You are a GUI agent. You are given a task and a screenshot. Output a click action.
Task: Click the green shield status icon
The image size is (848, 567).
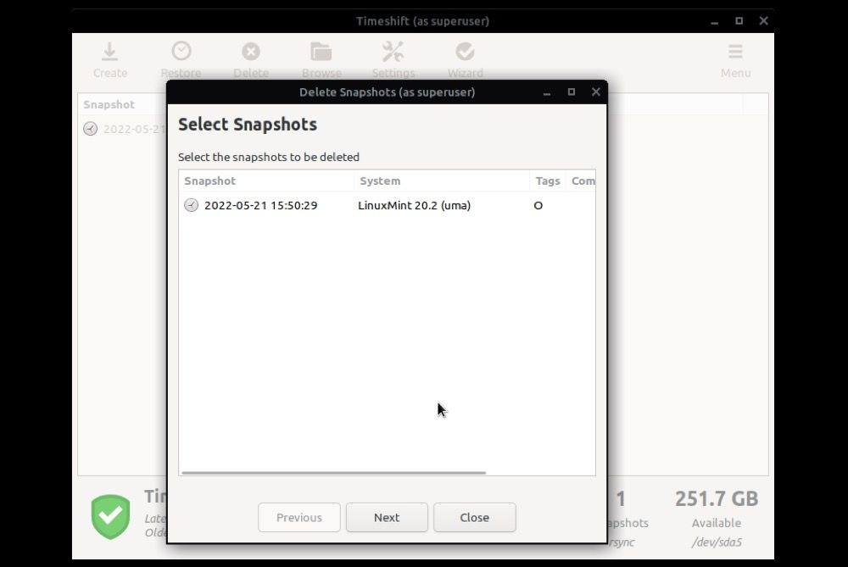pos(111,516)
